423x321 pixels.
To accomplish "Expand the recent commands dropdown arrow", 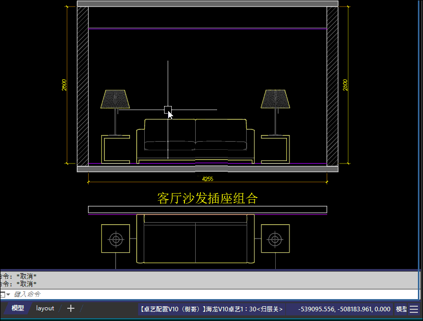I will [x=8, y=295].
